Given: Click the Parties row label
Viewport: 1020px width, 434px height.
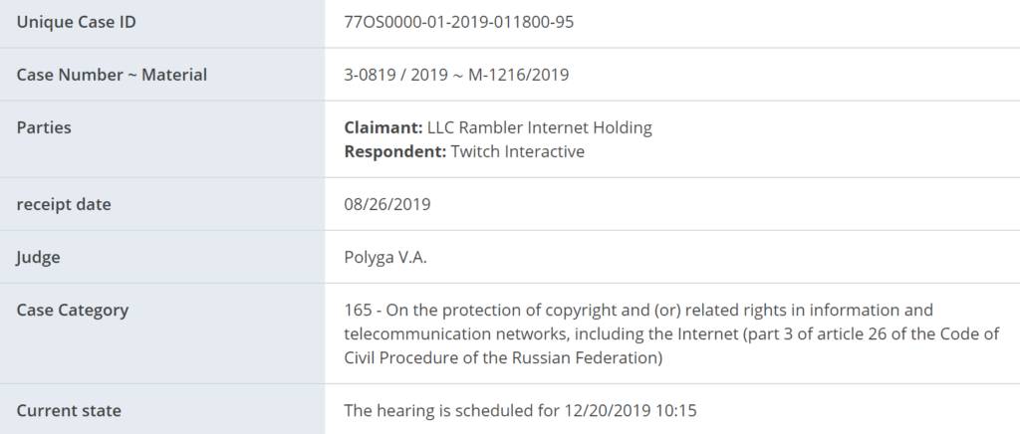Looking at the screenshot, I should click(x=44, y=127).
